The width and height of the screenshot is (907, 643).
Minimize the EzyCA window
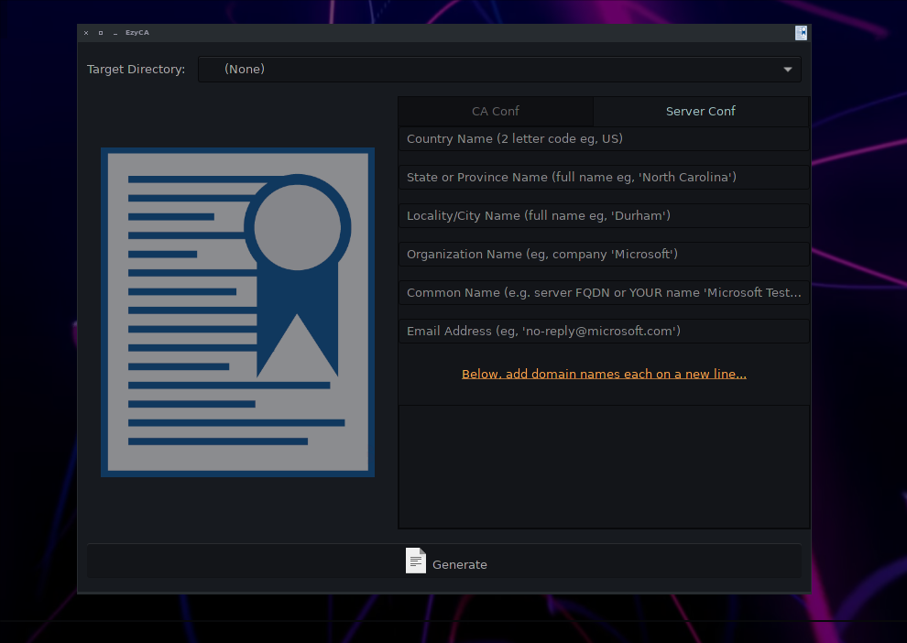coord(115,33)
